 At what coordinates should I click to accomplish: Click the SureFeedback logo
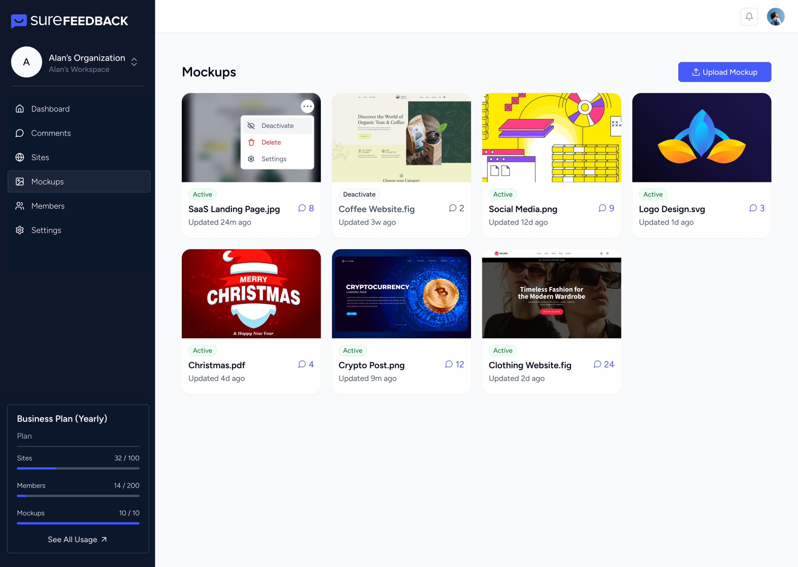(x=70, y=21)
